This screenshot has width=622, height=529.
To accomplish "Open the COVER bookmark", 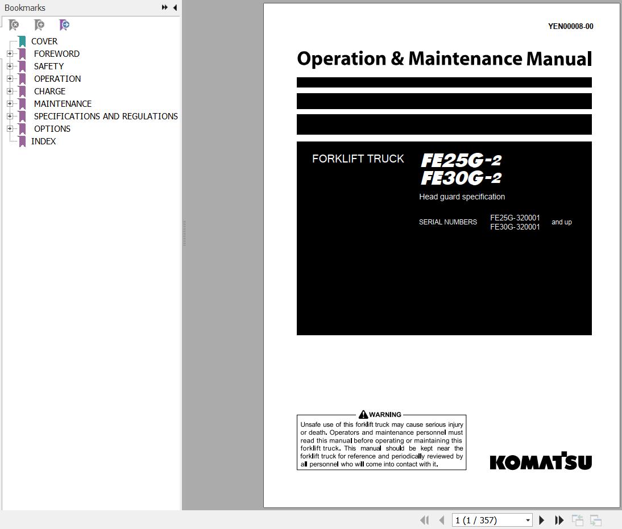I will pyautogui.click(x=44, y=41).
